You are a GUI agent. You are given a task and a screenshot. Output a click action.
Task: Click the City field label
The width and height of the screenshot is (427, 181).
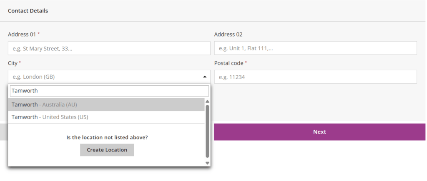[x=13, y=63]
